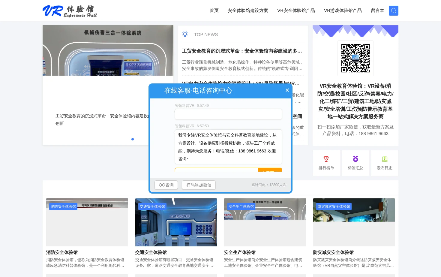This screenshot has width=441, height=277.
Task: Open the 消防安全体验馆 card title
Action: tap(62, 252)
